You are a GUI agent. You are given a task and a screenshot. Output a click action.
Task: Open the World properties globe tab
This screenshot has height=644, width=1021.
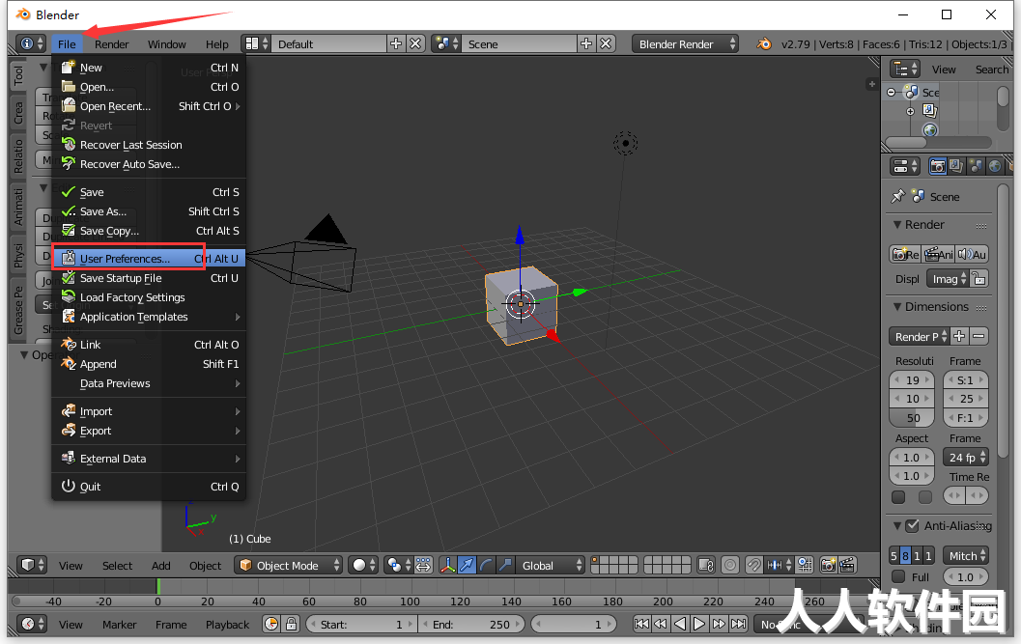point(994,166)
